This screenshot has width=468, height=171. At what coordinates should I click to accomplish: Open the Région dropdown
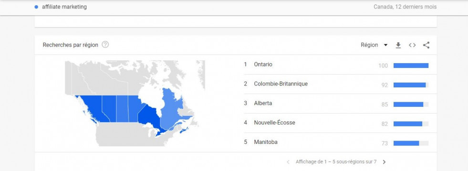(374, 45)
